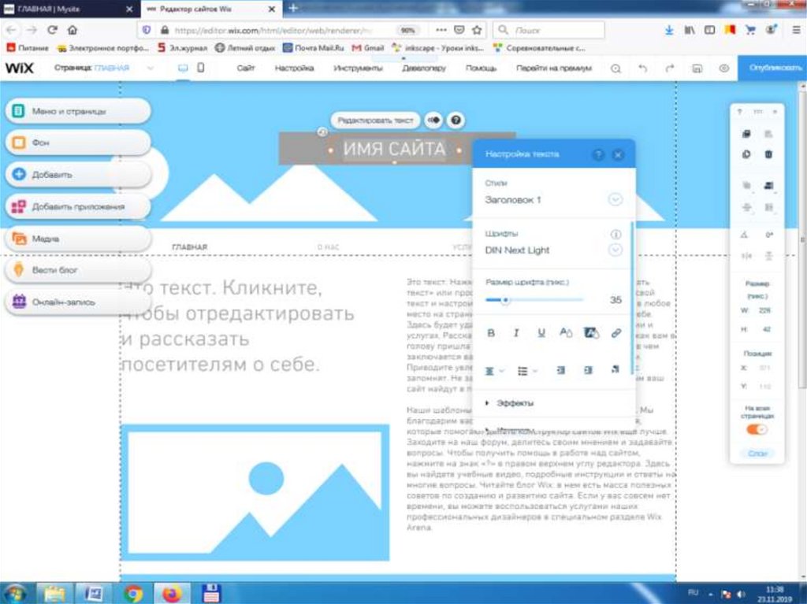Open help in the text settings panel header
Viewport: 807px width, 604px height.
(598, 154)
